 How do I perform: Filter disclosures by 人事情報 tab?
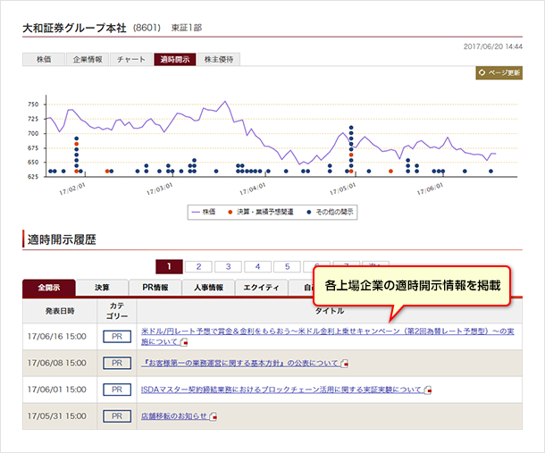(x=208, y=288)
